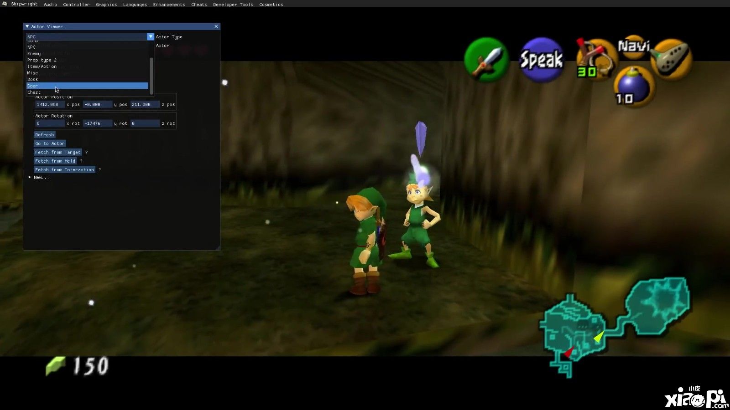Viewport: 730px width, 410px height.
Task: Click the Actor Viewer resize grip corner
Action: click(x=218, y=247)
